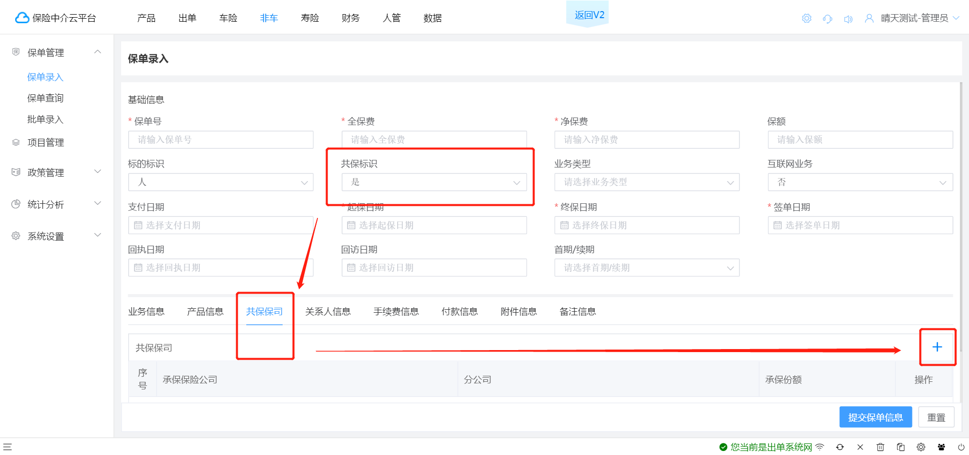The height and width of the screenshot is (455, 969).
Task: Open the 产品 top menu
Action: tap(146, 18)
